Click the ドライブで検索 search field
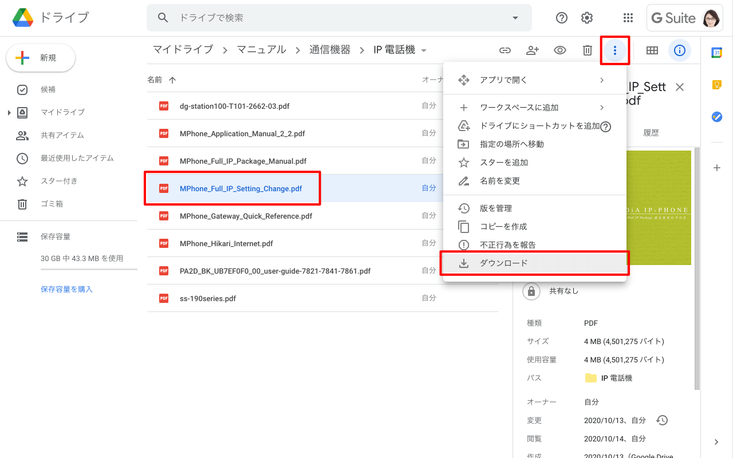Viewport: 733px width, 458px height. pos(338,18)
